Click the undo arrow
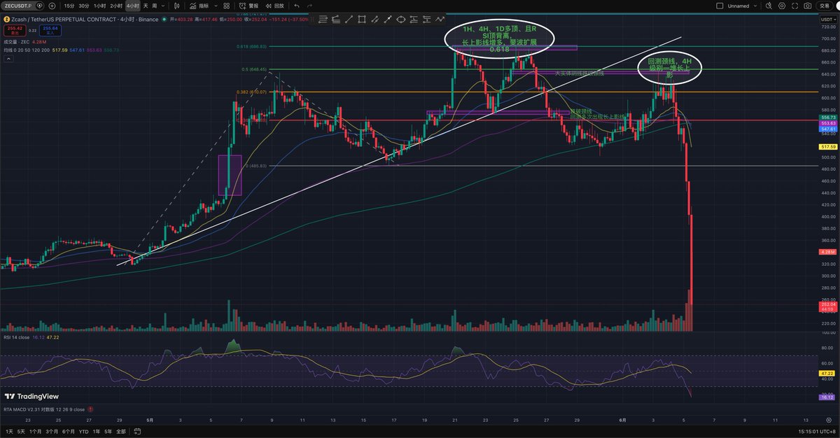Viewport: 840px width, 438px height. click(x=297, y=6)
